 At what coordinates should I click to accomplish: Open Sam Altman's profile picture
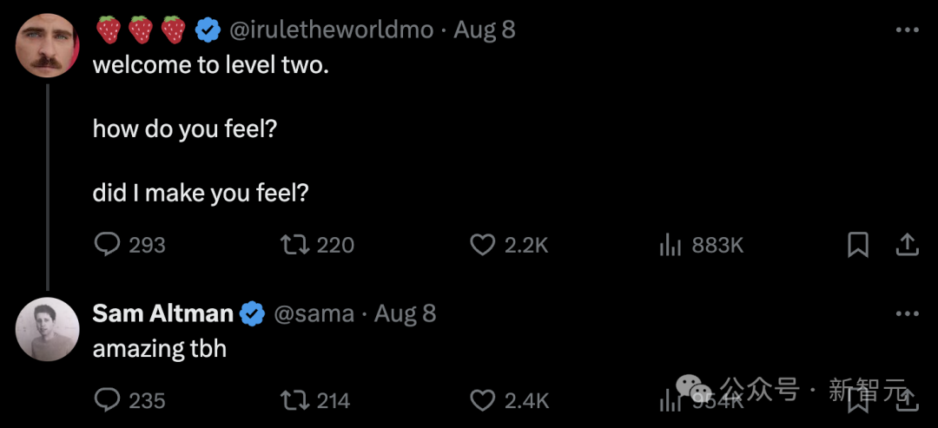(47, 329)
